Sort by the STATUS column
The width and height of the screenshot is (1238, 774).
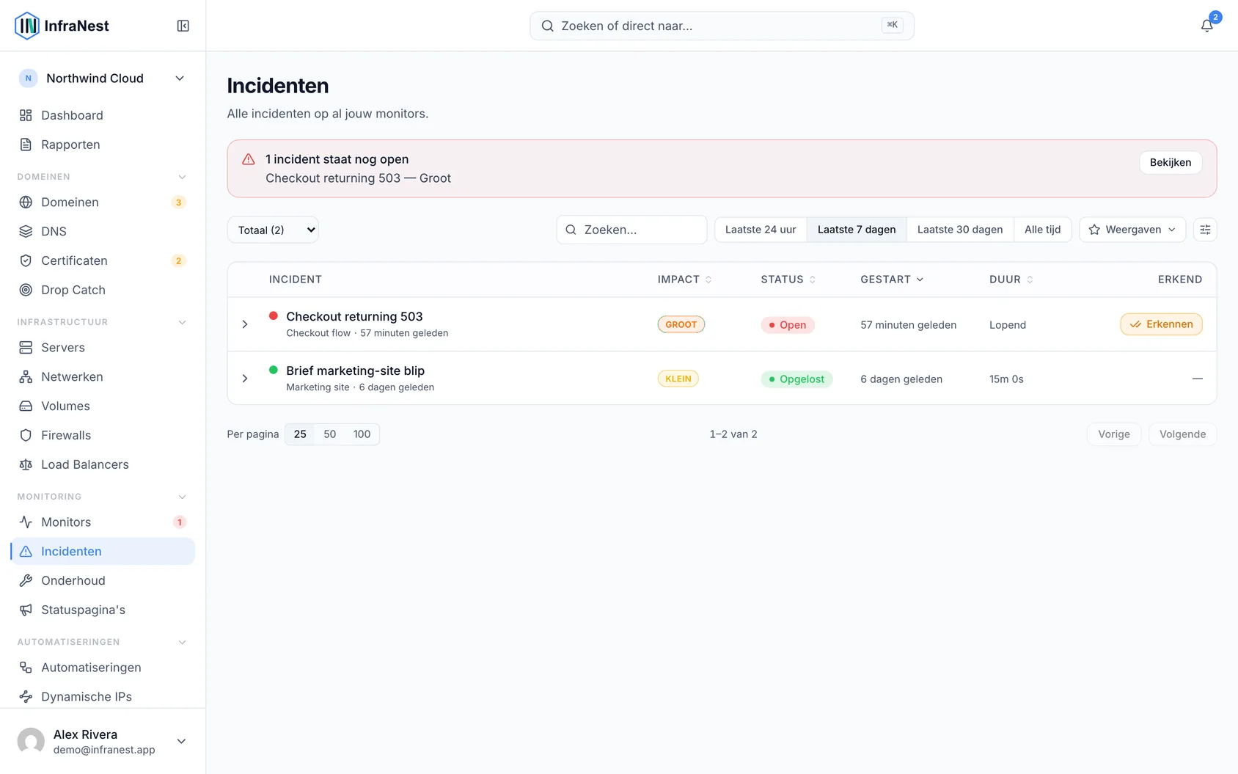pyautogui.click(x=788, y=280)
